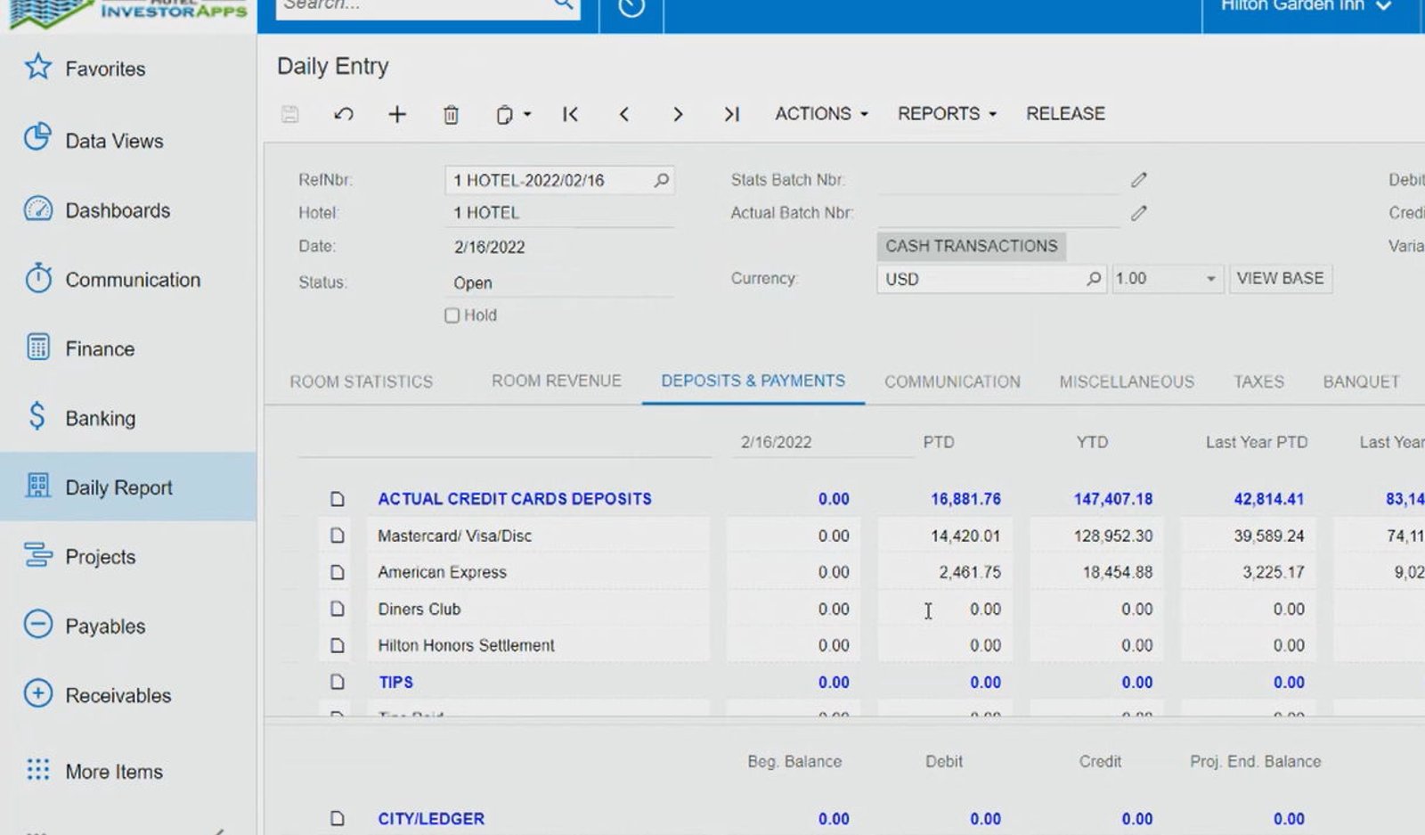Image resolution: width=1425 pixels, height=835 pixels.
Task: Open Payables minus-circle icon
Action: pos(37,625)
